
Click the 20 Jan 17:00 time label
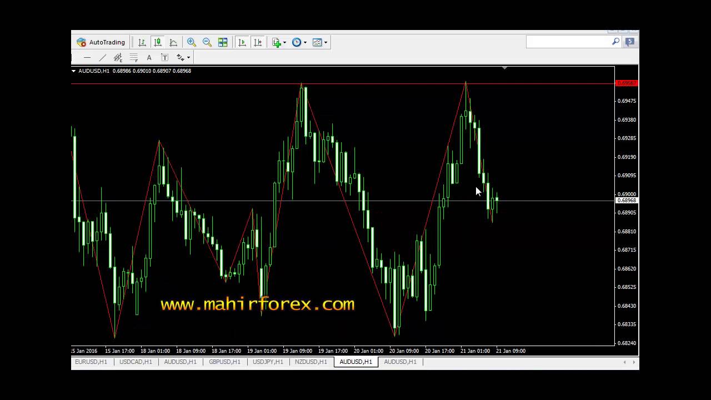[439, 351]
